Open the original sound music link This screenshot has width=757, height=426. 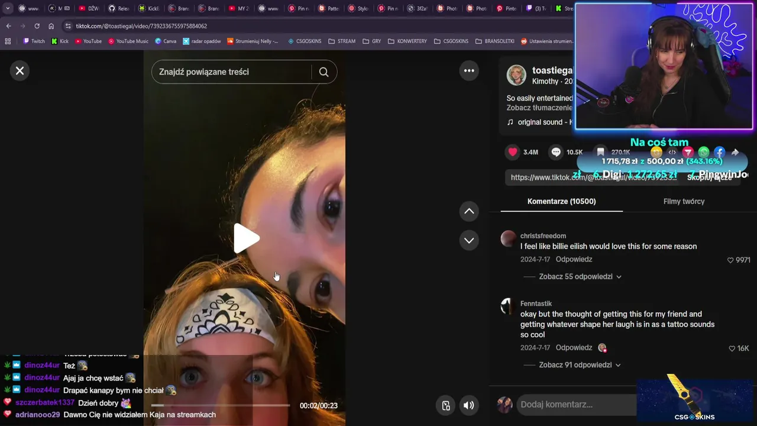539,122
